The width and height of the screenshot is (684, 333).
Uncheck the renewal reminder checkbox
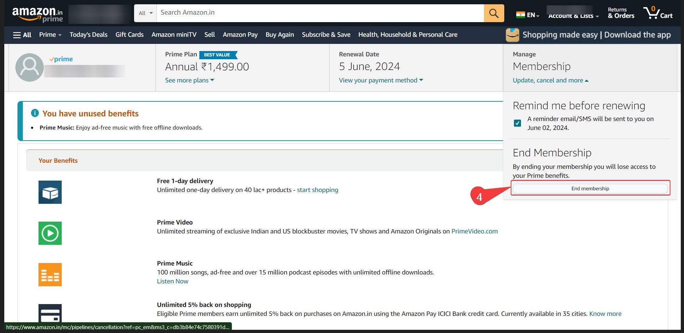coord(517,123)
